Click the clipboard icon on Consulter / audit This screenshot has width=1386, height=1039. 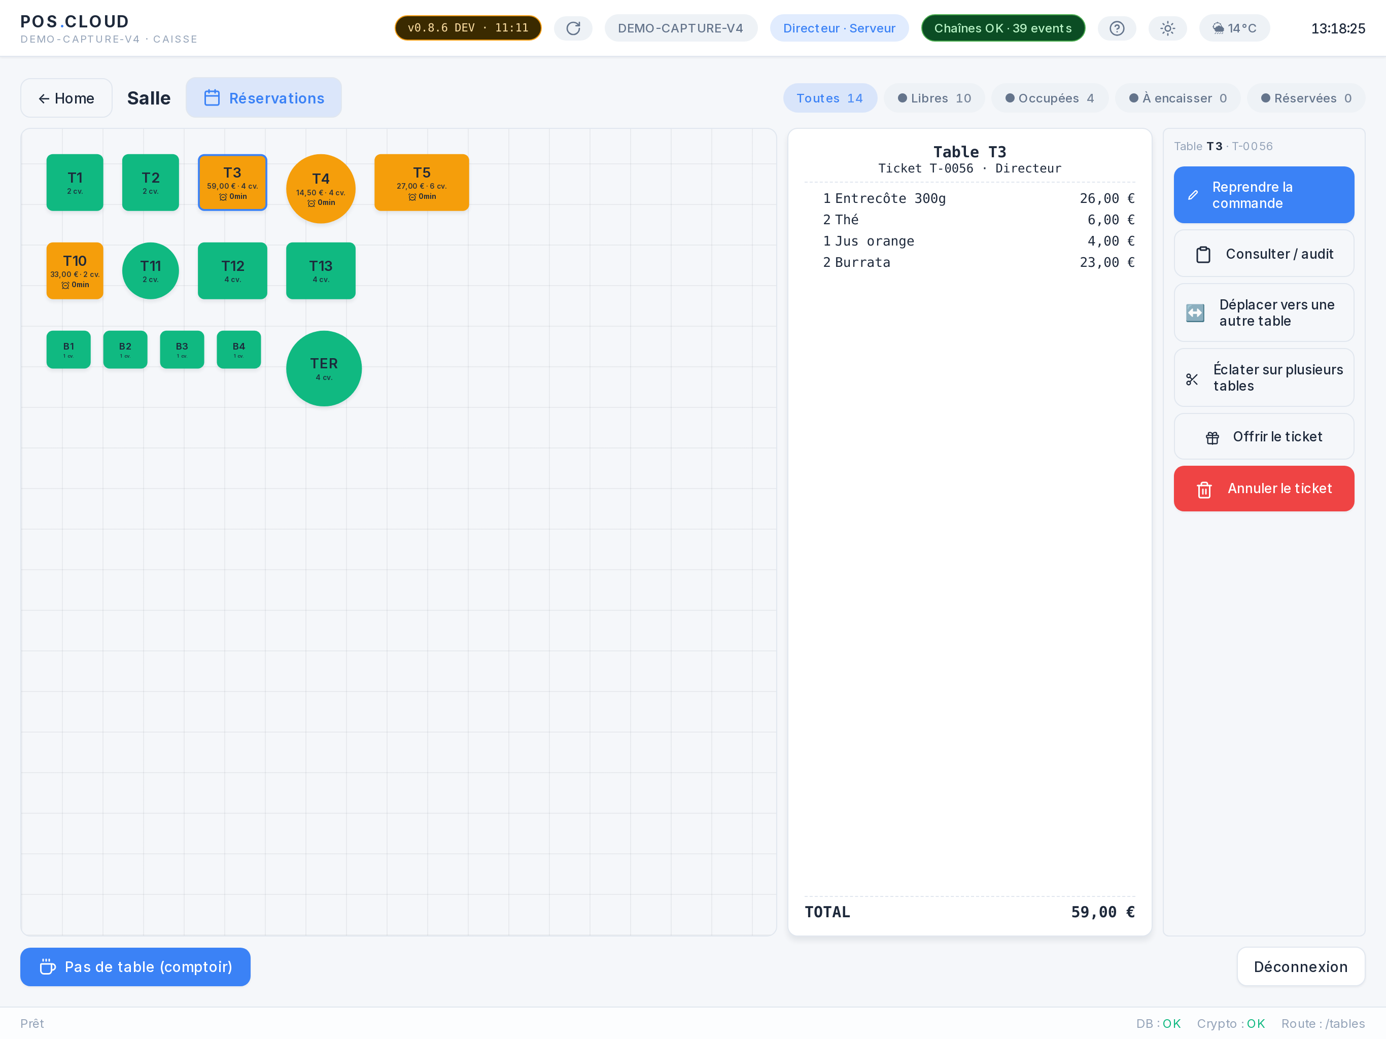[1203, 255]
